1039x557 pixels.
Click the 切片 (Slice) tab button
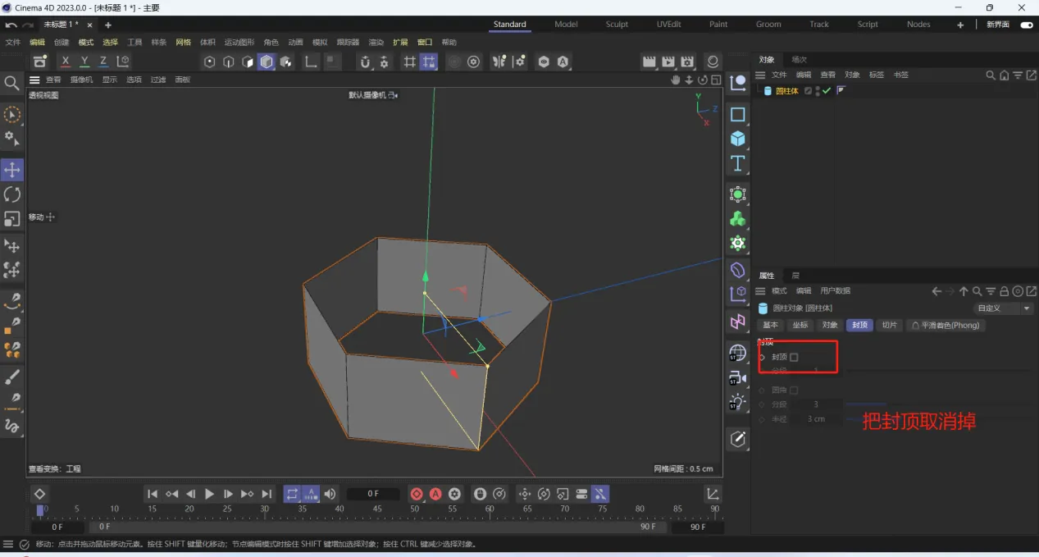[889, 326]
